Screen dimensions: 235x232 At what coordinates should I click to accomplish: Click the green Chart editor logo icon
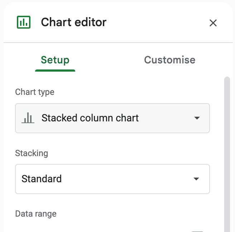[24, 22]
